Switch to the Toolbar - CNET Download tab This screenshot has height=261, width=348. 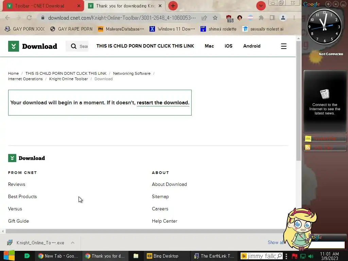[43, 6]
